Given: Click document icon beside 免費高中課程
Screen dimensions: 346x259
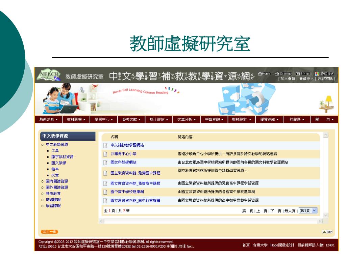Looking at the screenshot, I should click(x=105, y=183).
